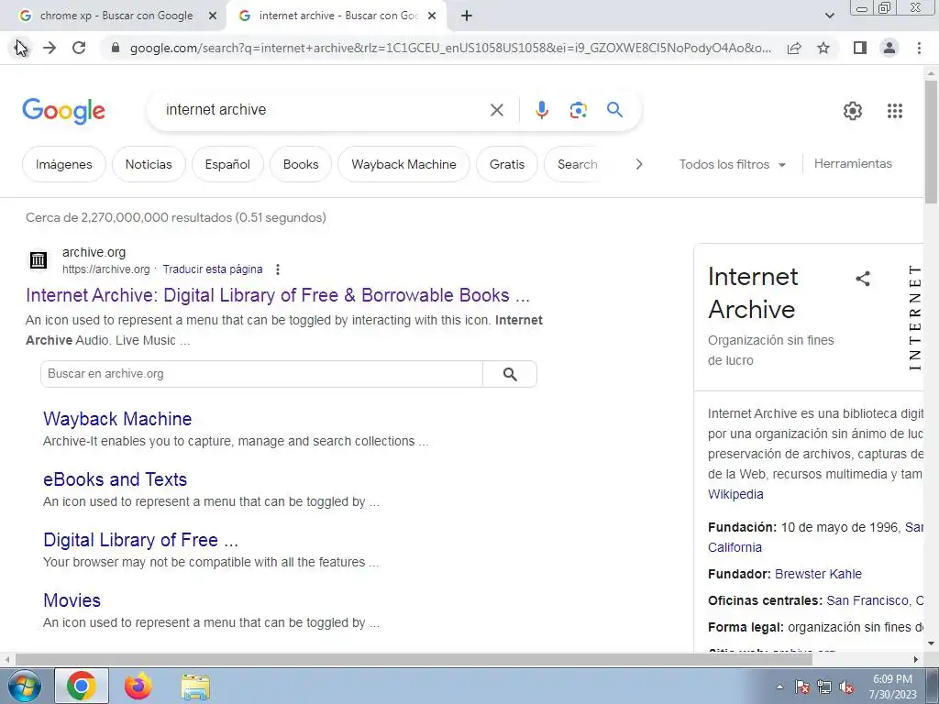Clear the search box with the X
The width and height of the screenshot is (939, 704).
pos(496,110)
